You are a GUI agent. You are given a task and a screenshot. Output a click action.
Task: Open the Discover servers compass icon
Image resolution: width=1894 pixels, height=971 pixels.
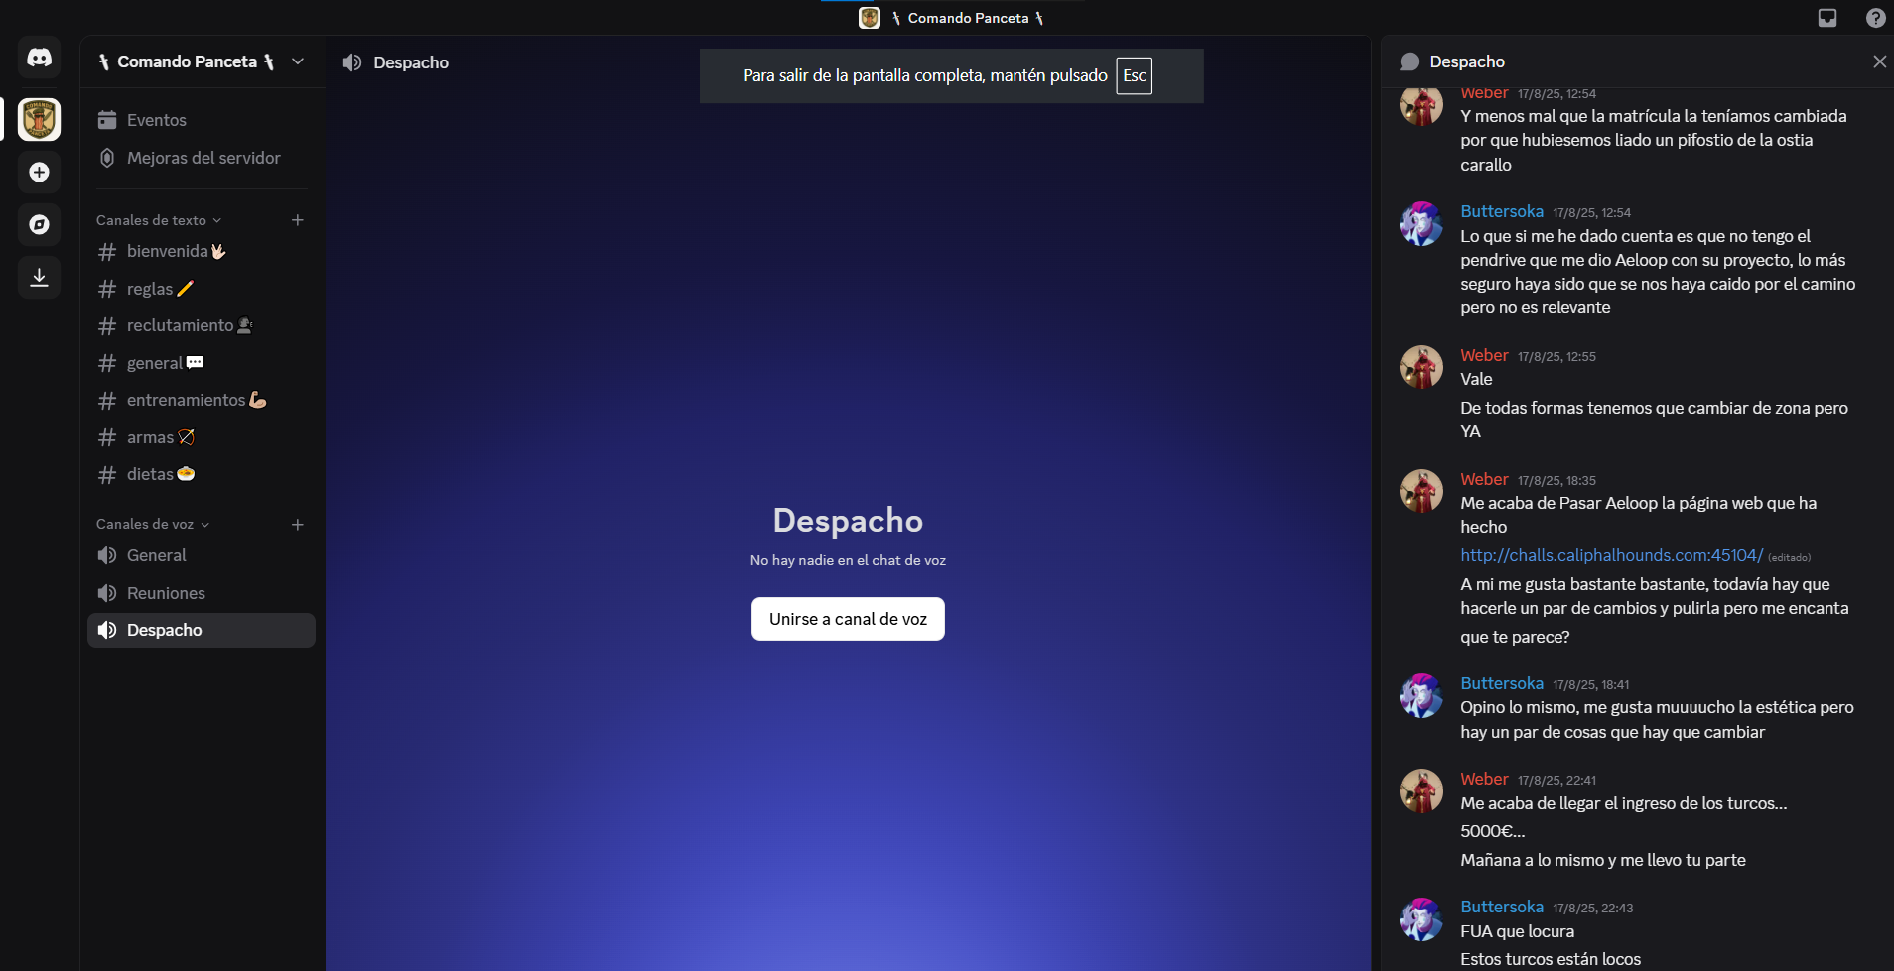click(x=39, y=224)
